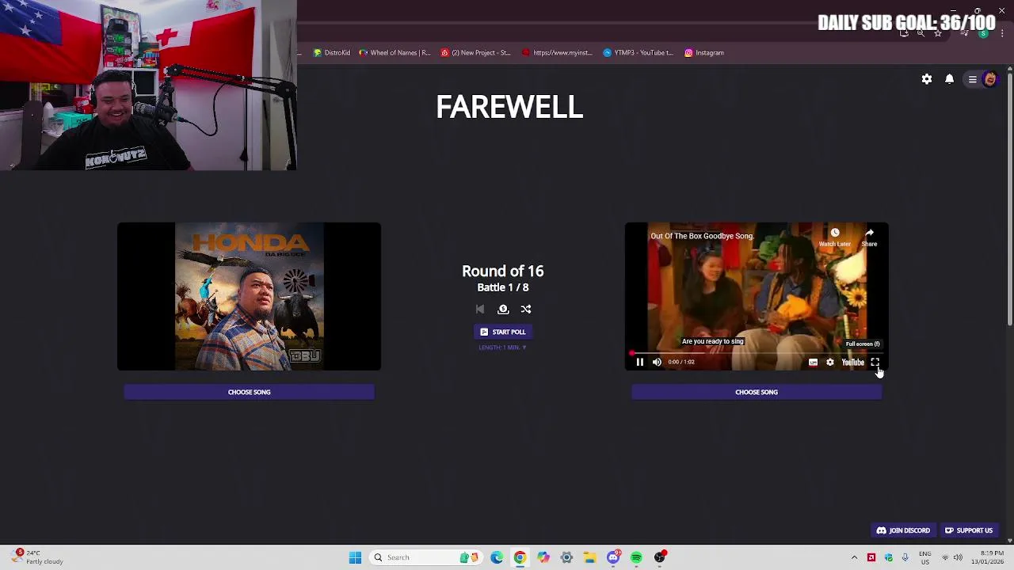Open the New Project bookmark
Screen dimensions: 1014x570
(x=476, y=53)
